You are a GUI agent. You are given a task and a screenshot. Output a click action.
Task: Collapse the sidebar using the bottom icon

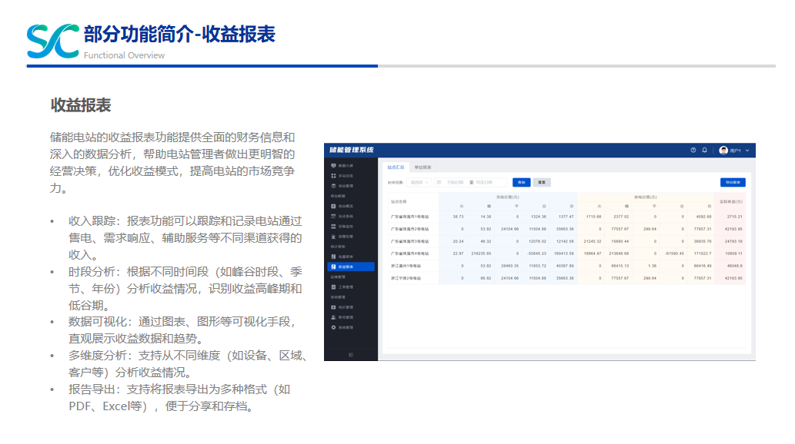coord(351,354)
